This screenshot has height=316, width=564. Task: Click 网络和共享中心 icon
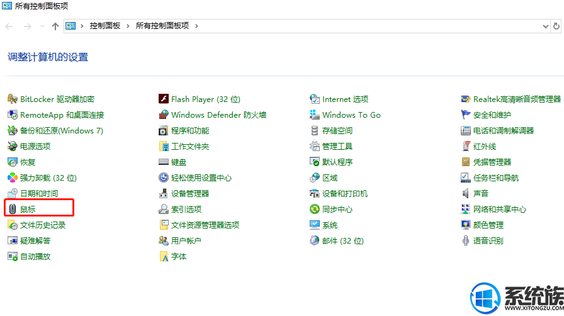[x=465, y=209]
